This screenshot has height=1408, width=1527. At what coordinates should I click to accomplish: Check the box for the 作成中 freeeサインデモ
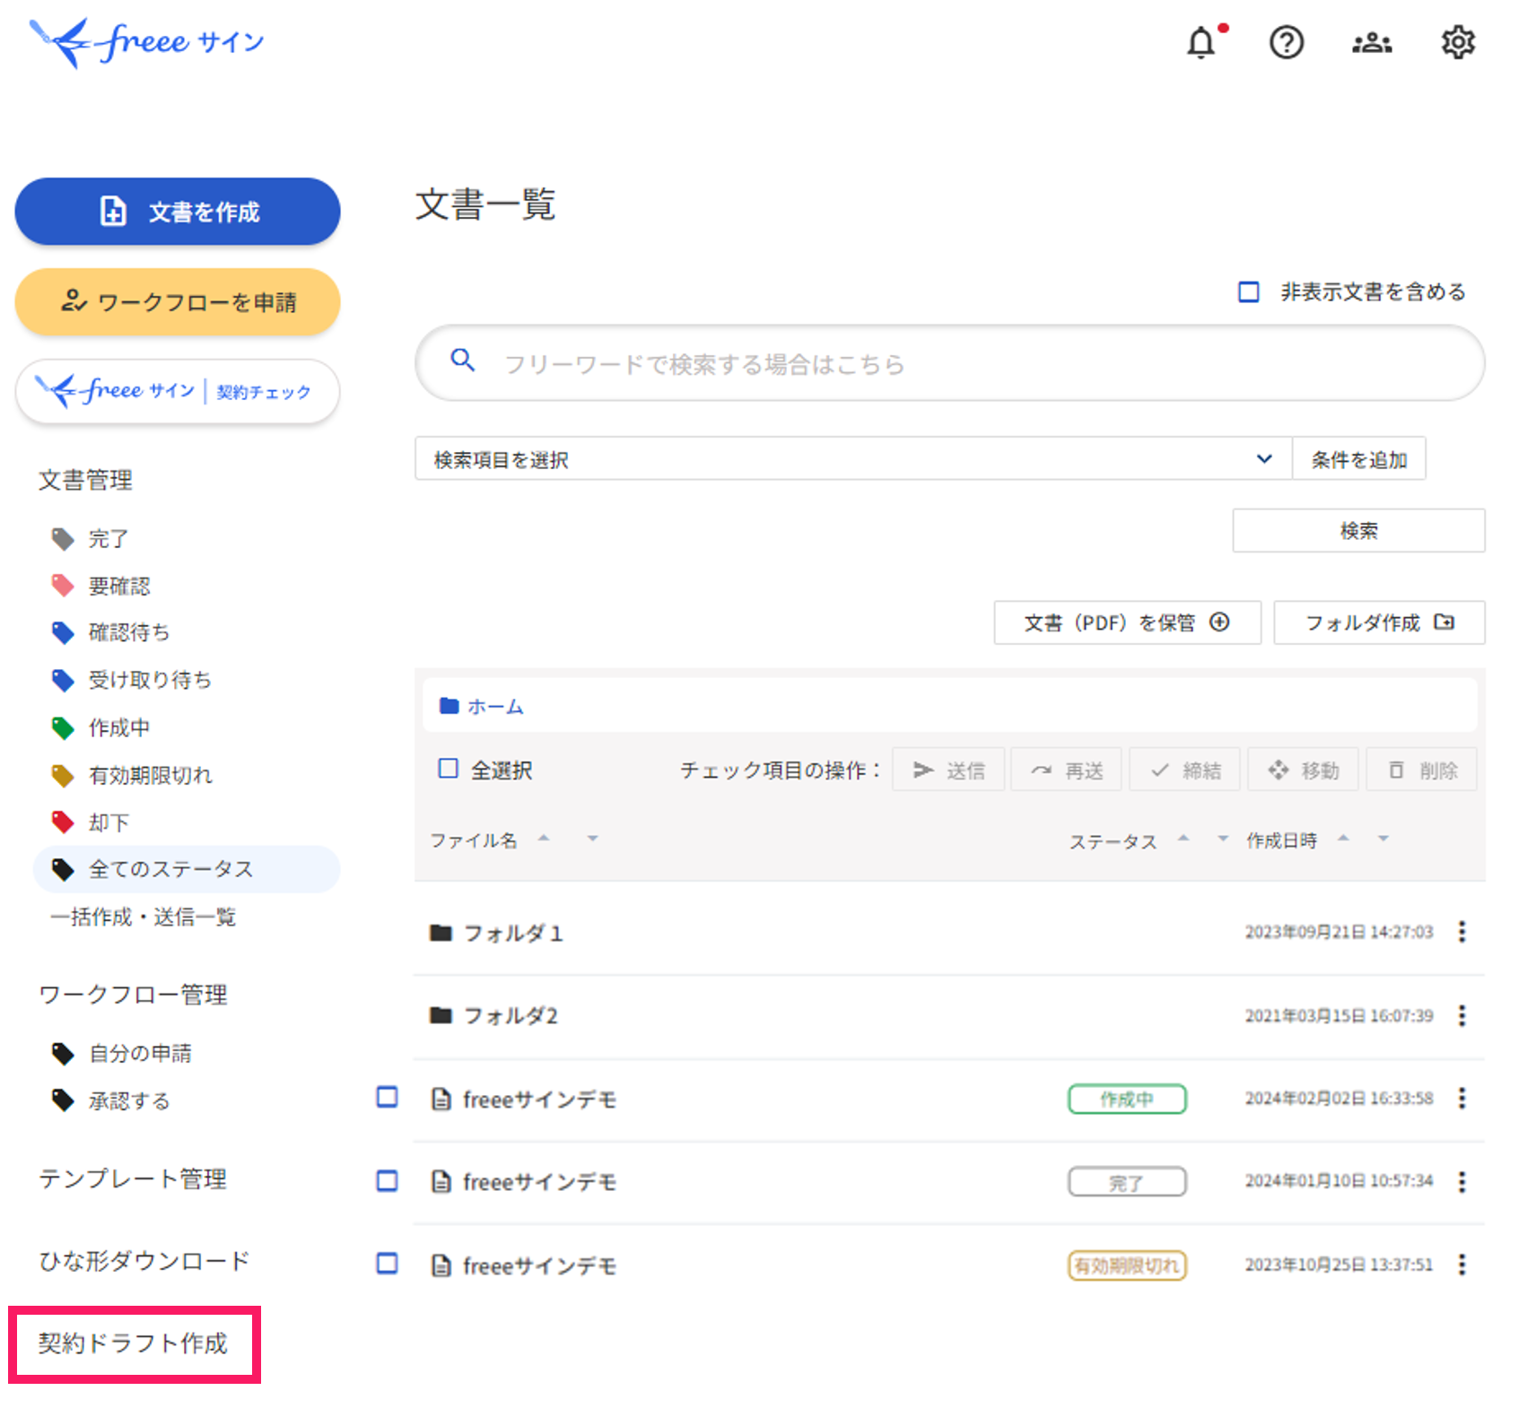click(387, 1097)
